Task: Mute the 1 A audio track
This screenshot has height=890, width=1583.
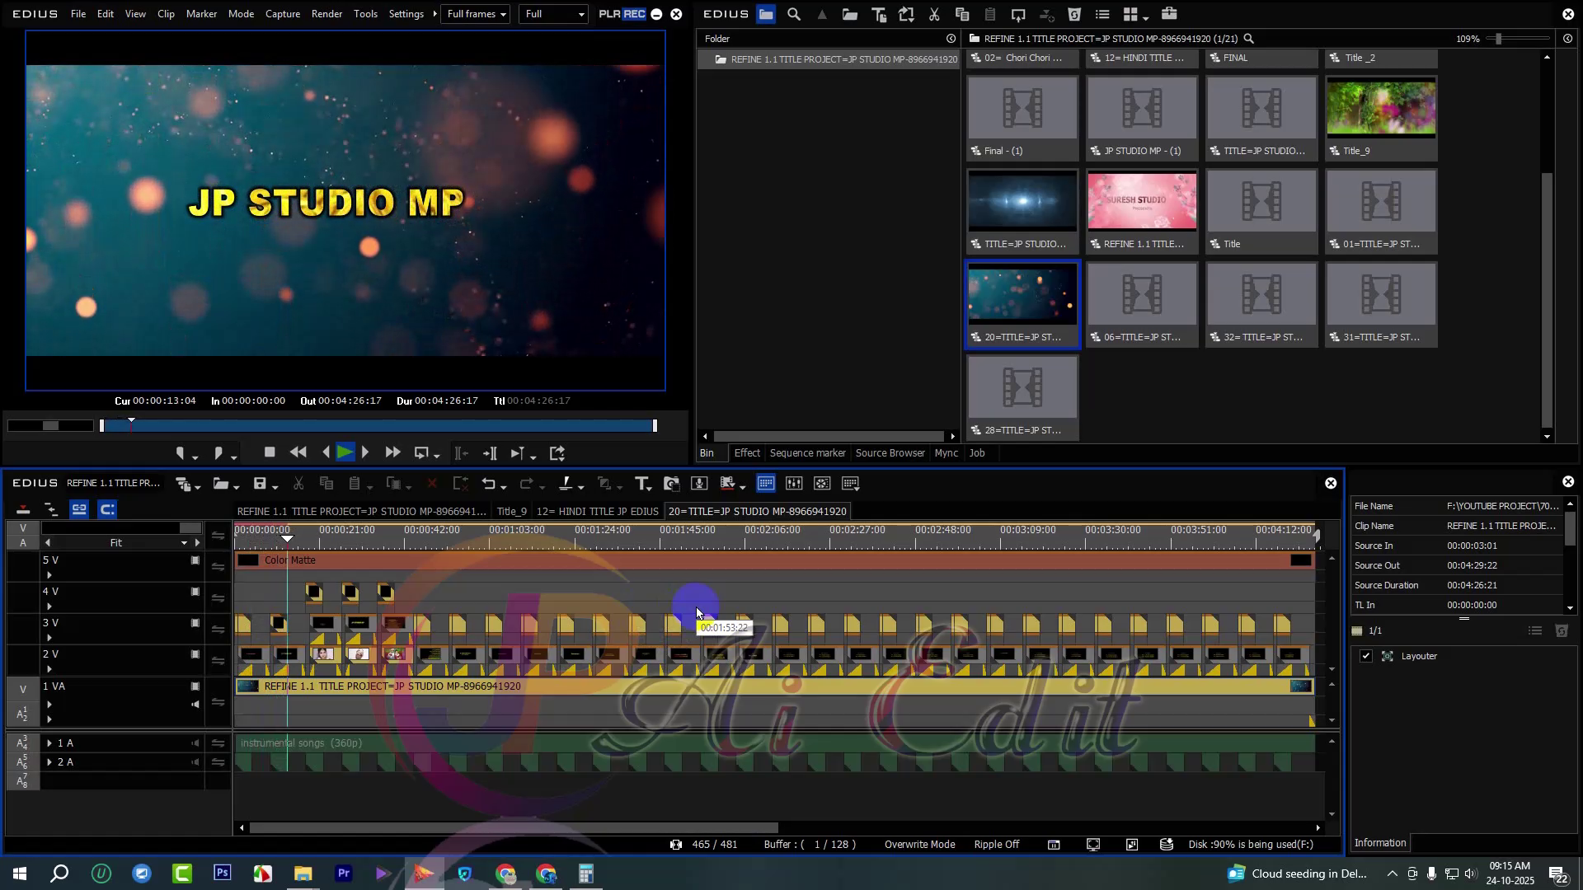Action: (195, 743)
